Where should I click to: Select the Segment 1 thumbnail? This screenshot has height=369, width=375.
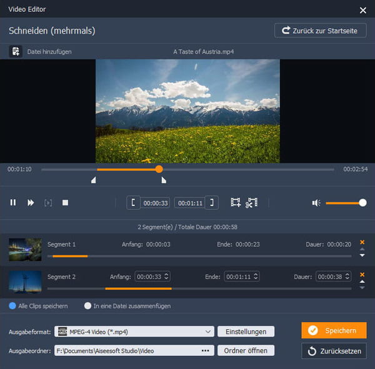[x=25, y=249]
